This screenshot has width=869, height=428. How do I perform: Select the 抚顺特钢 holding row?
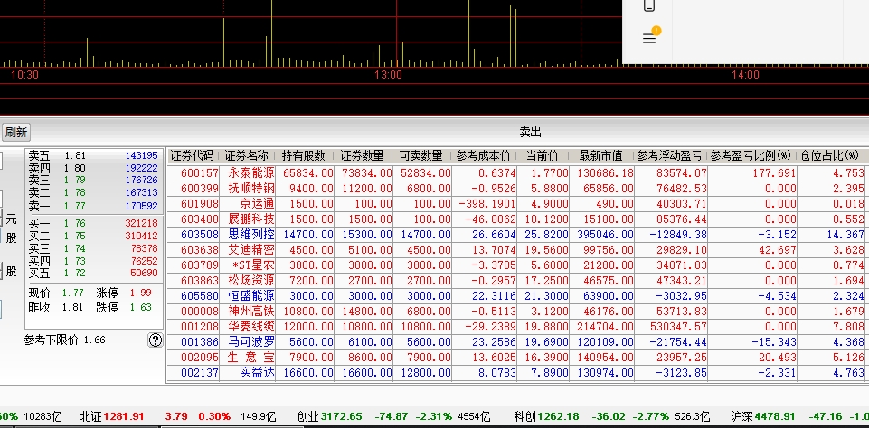(x=515, y=188)
